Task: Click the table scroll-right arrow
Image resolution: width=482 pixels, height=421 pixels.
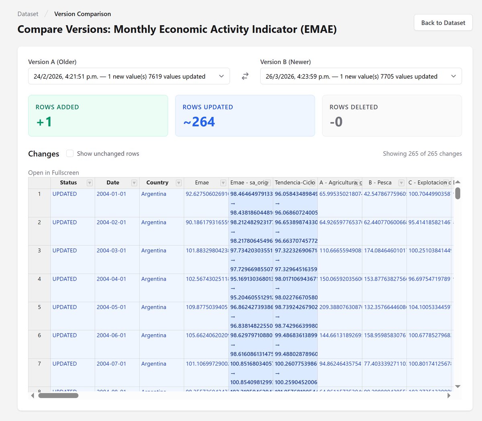Action: pos(449,396)
